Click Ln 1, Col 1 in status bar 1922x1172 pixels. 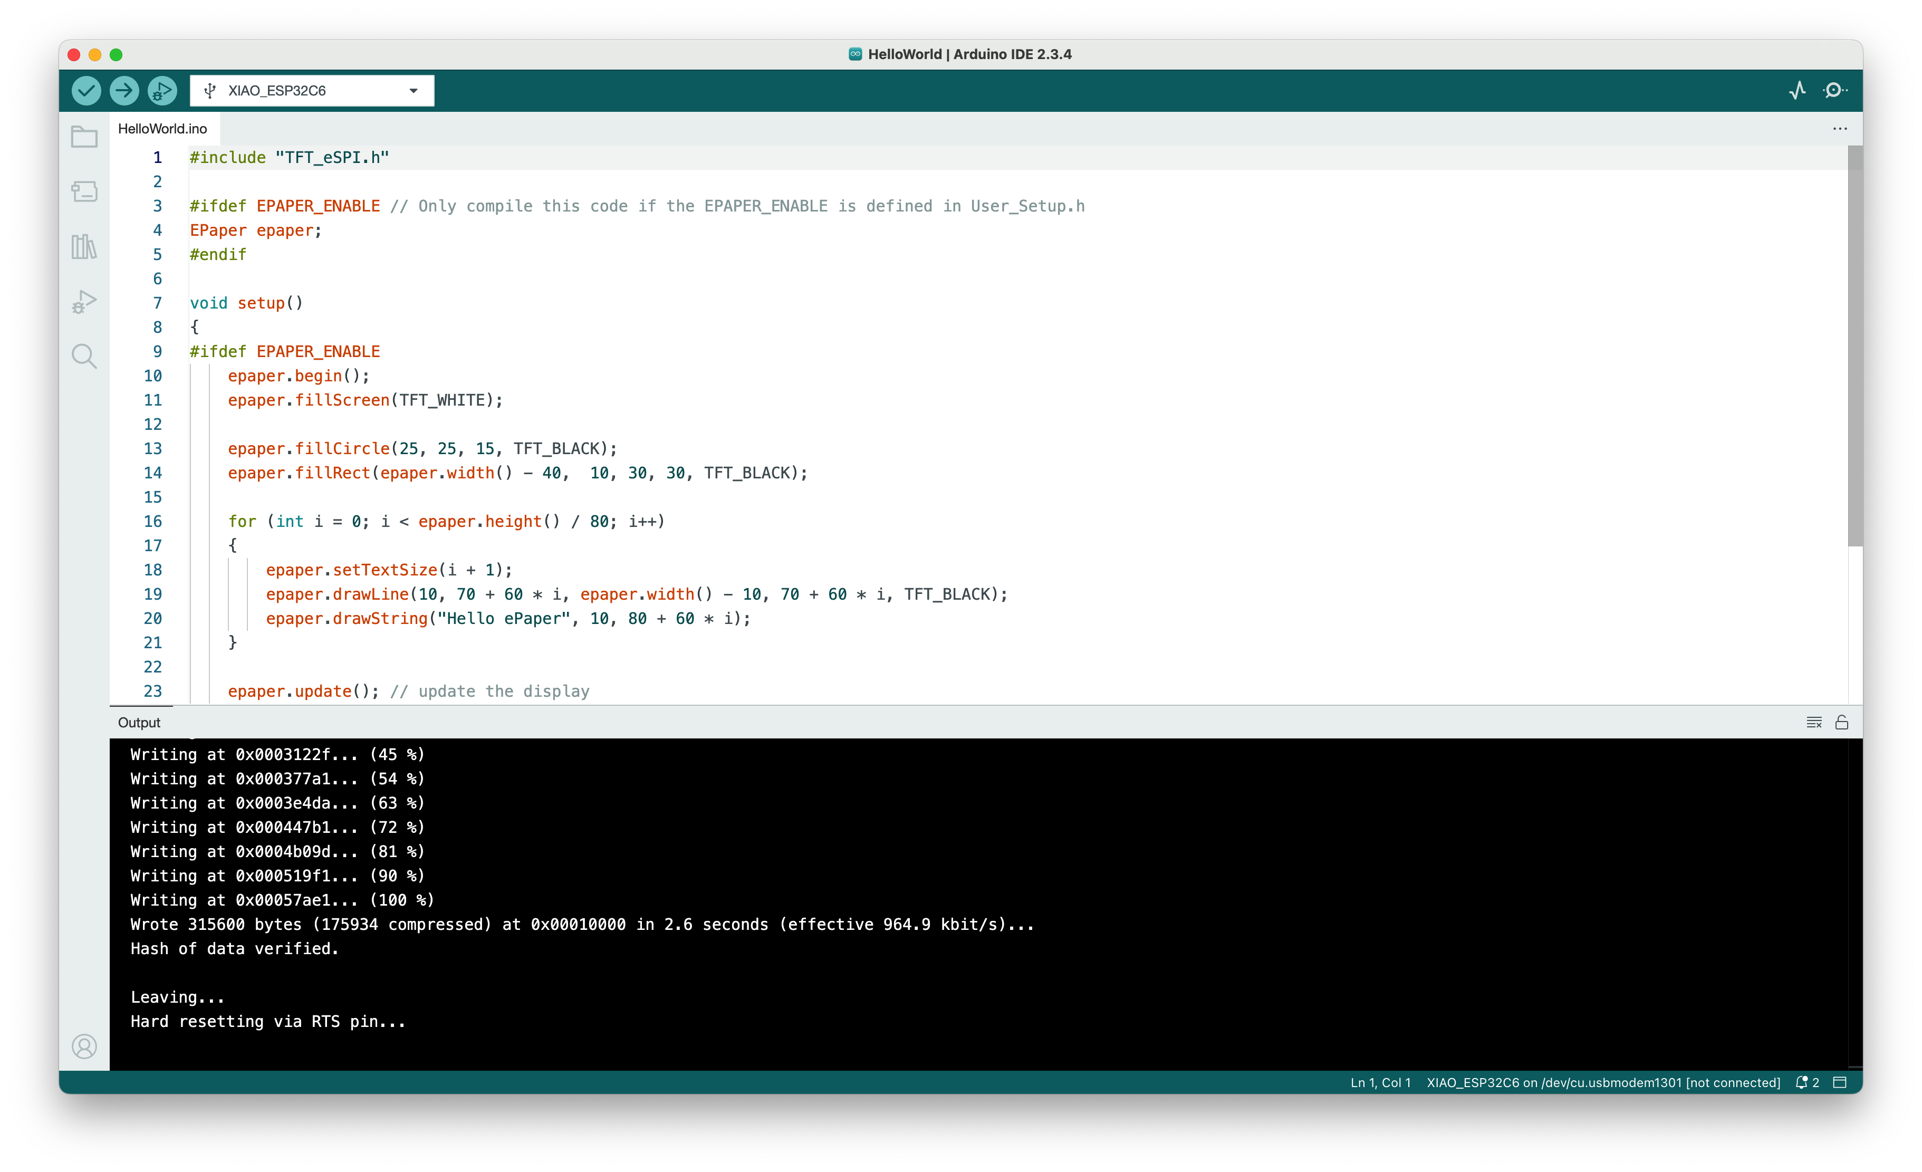click(x=1381, y=1082)
